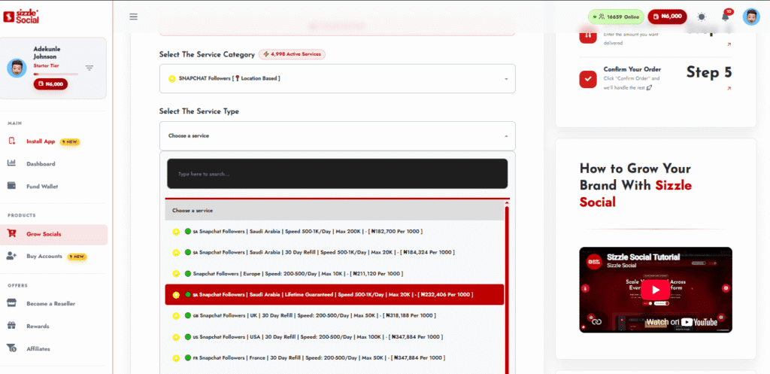770x374 pixels.
Task: Play the Sizzle Social Tutorial video
Action: tap(656, 290)
